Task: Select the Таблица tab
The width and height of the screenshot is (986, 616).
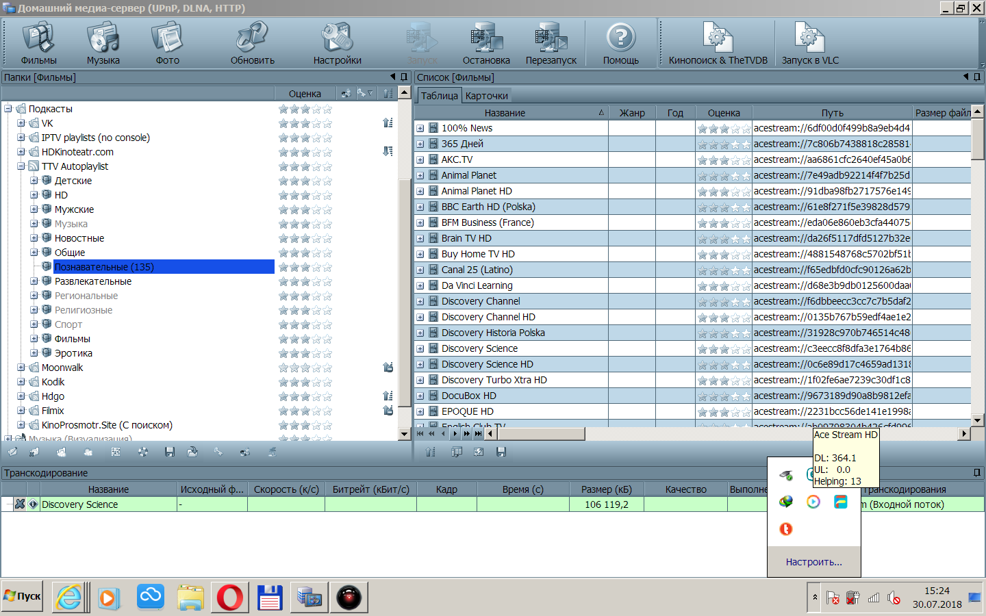Action: 439,96
